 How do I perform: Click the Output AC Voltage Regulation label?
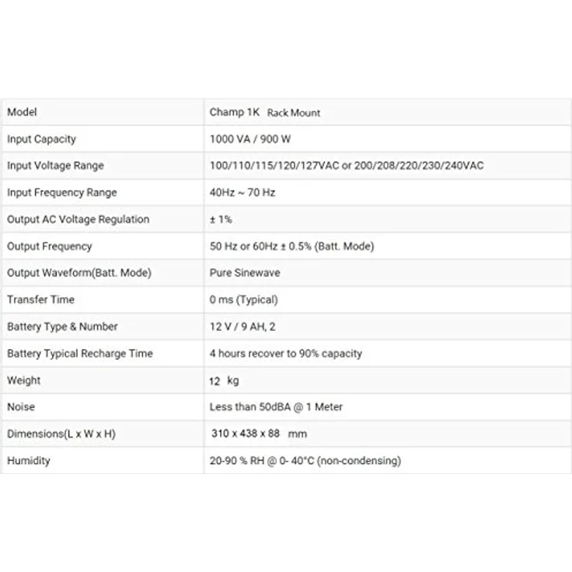coord(78,219)
